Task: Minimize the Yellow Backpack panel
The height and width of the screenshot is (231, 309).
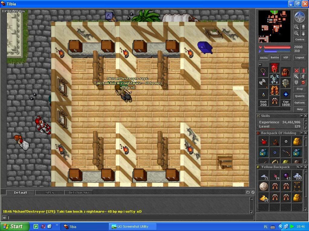Action: coord(301,167)
